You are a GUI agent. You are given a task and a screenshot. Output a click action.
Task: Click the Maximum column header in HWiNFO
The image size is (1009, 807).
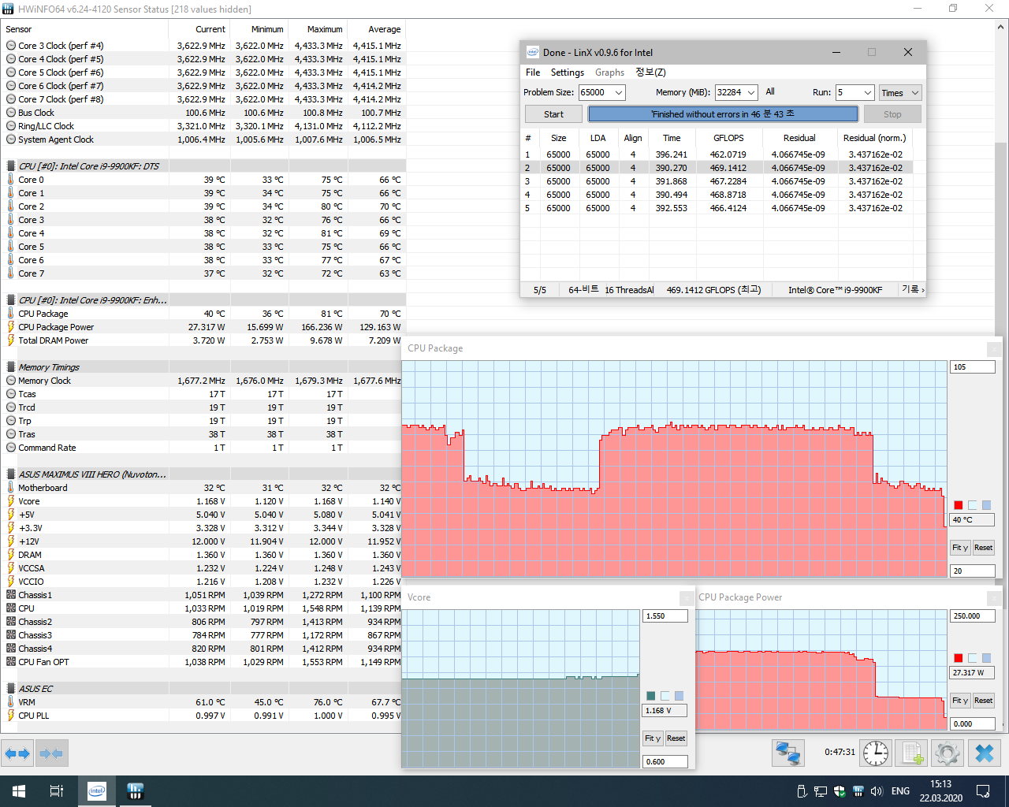click(318, 29)
